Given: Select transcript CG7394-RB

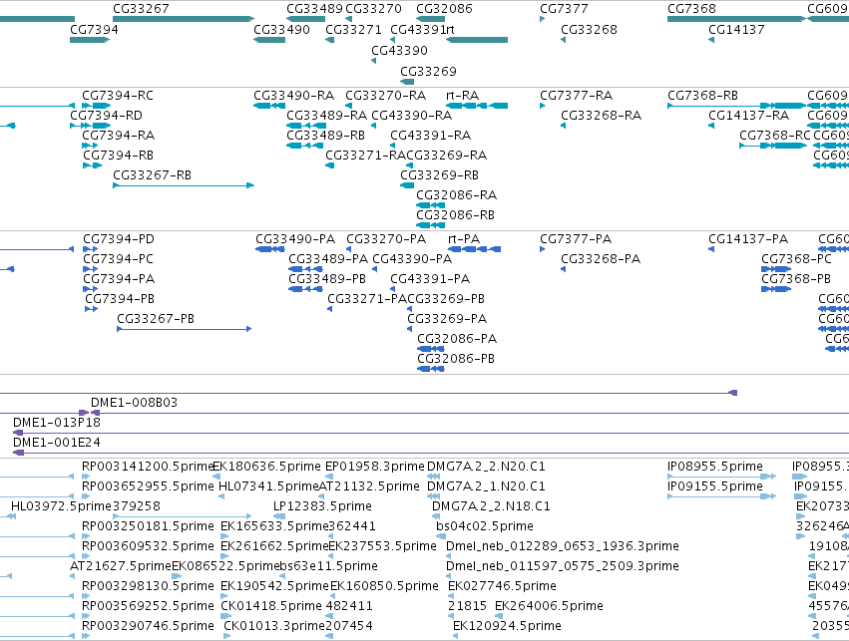Looking at the screenshot, I should tap(92, 165).
